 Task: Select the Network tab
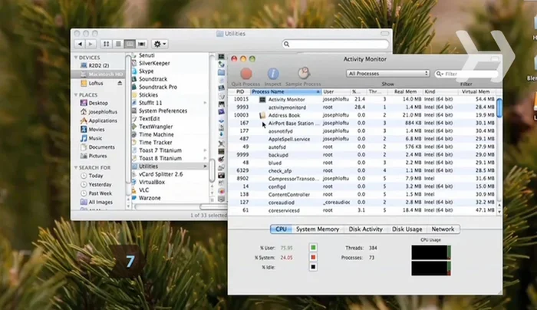point(443,229)
